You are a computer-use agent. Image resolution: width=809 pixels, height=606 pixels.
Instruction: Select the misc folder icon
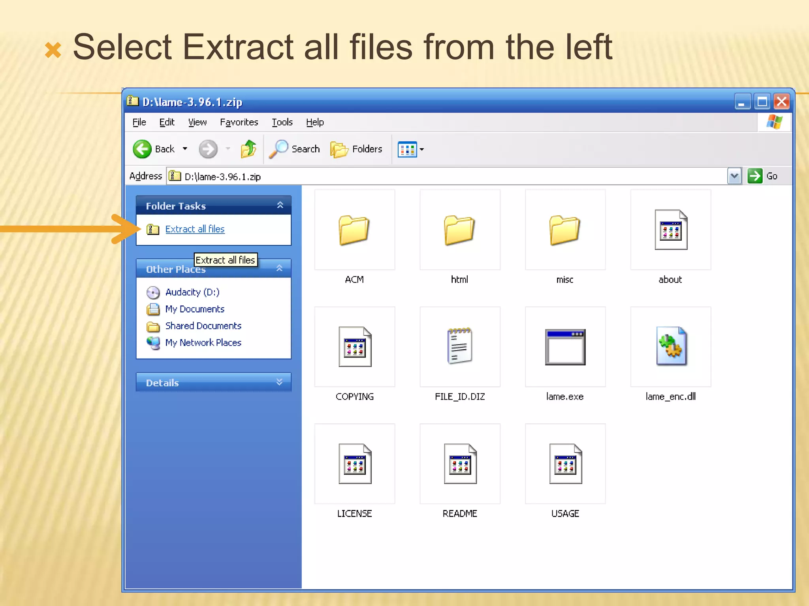pos(565,230)
